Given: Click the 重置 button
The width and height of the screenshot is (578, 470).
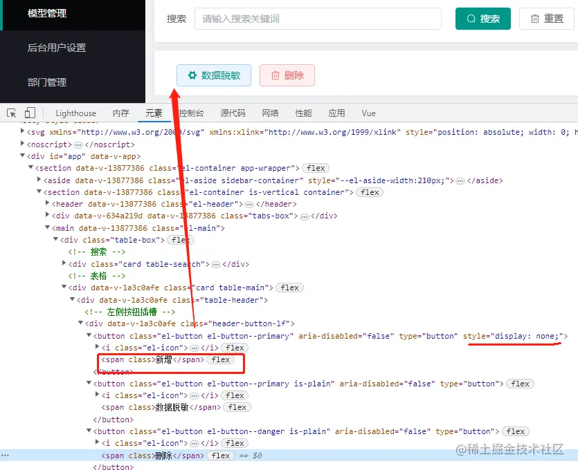Looking at the screenshot, I should 547,19.
